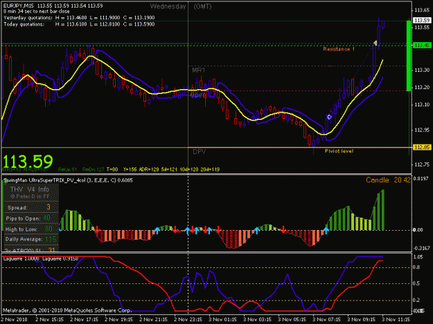Click the triangle marker at Resistance 1 line
Viewport: 433px width, 324px height.
pos(375,43)
